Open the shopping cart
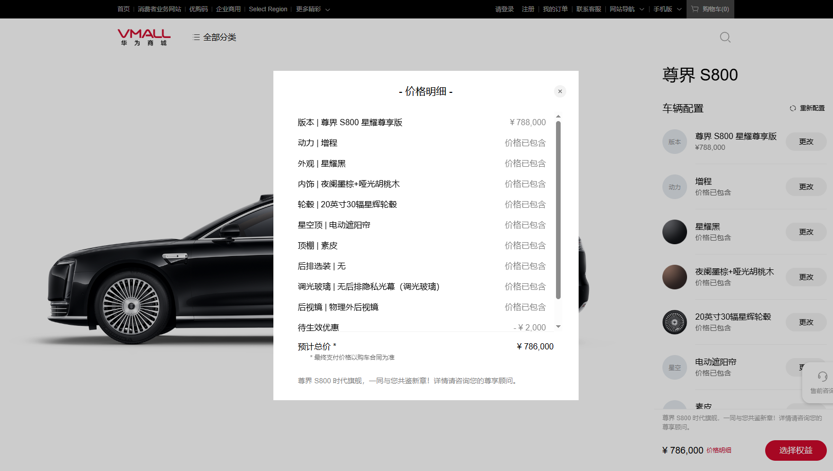Screen dimensions: 833x471 pos(710,9)
